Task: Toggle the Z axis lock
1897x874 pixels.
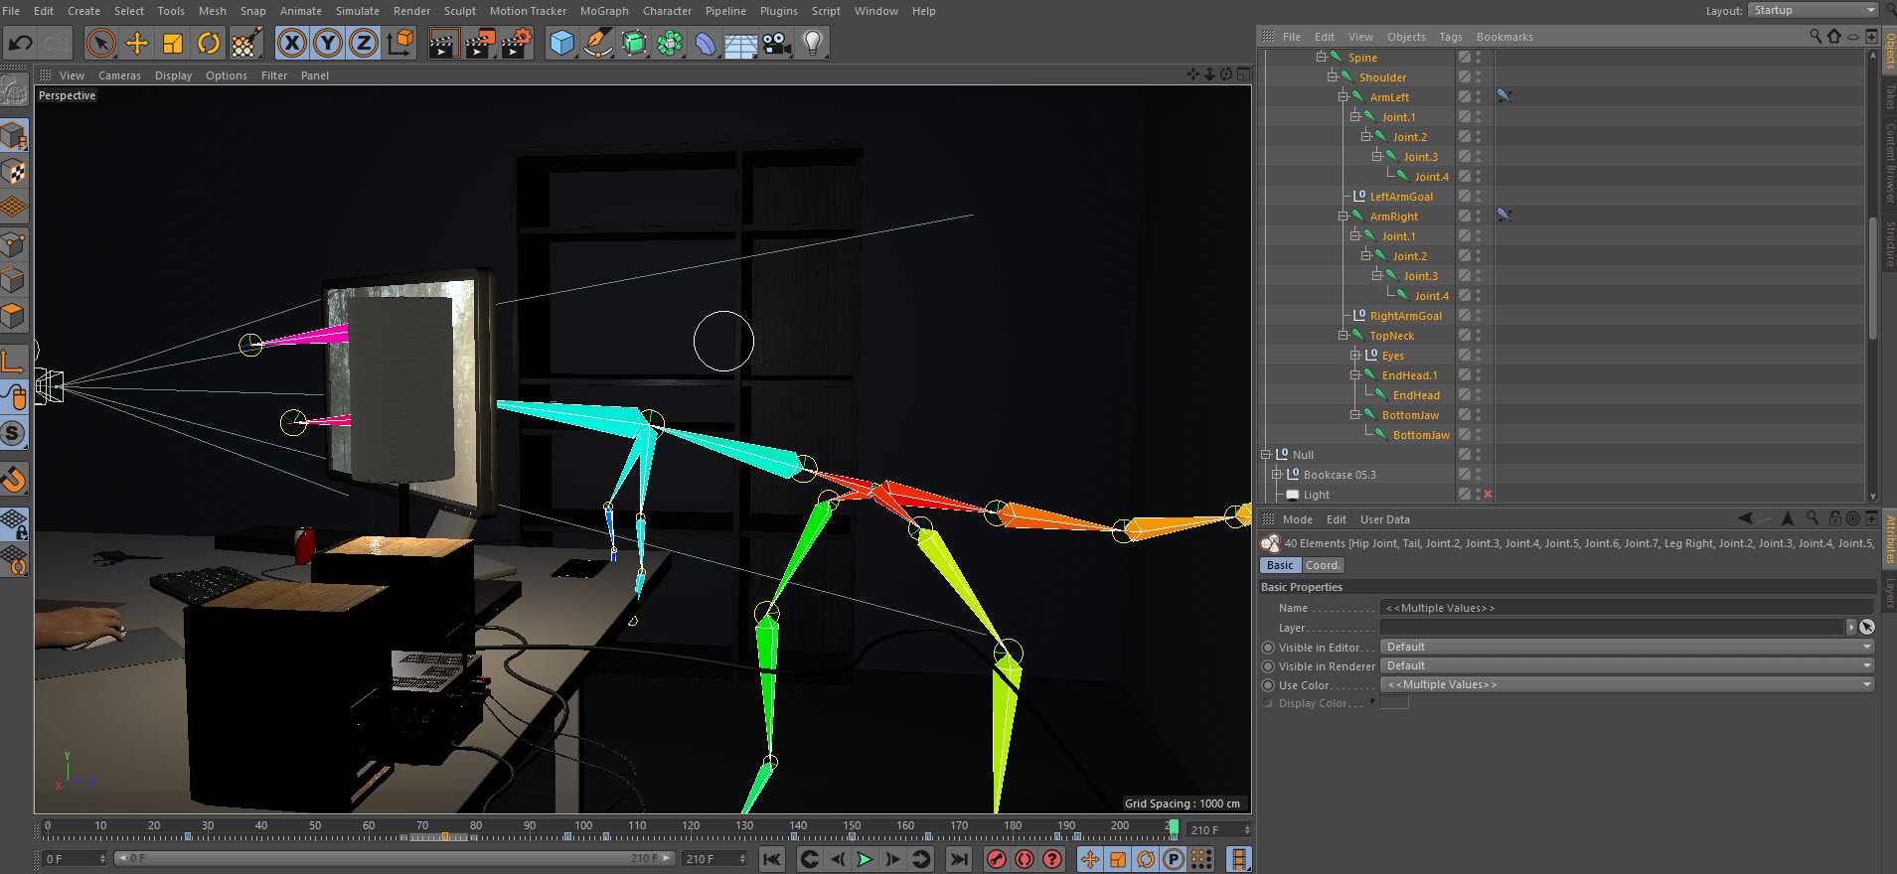Action: tap(363, 43)
